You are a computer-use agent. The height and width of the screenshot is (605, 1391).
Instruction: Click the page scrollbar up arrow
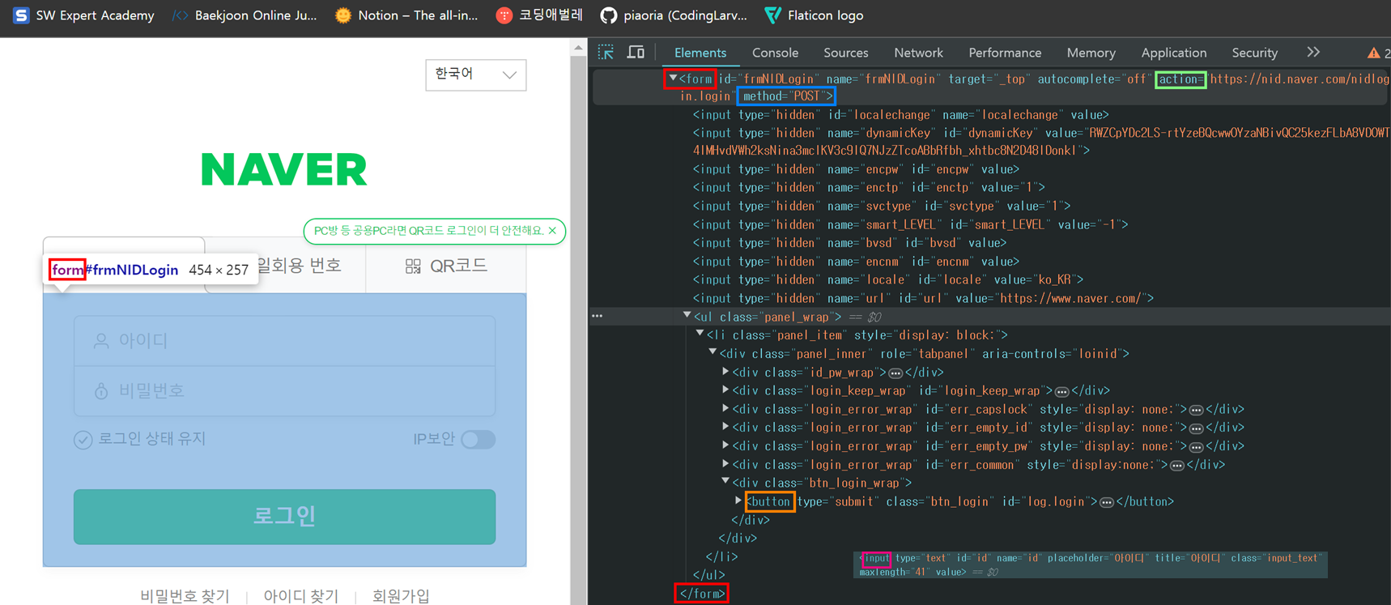[x=578, y=48]
